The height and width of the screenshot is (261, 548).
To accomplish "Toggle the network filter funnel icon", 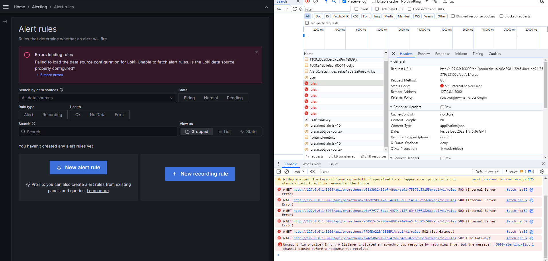I will pos(326,1).
